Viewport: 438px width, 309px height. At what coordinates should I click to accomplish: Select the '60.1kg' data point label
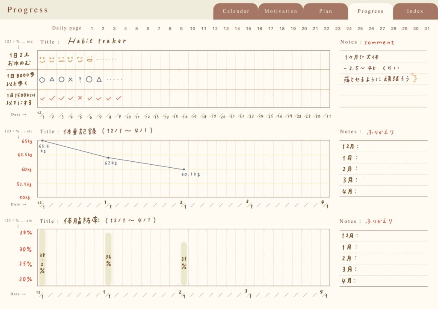point(190,175)
